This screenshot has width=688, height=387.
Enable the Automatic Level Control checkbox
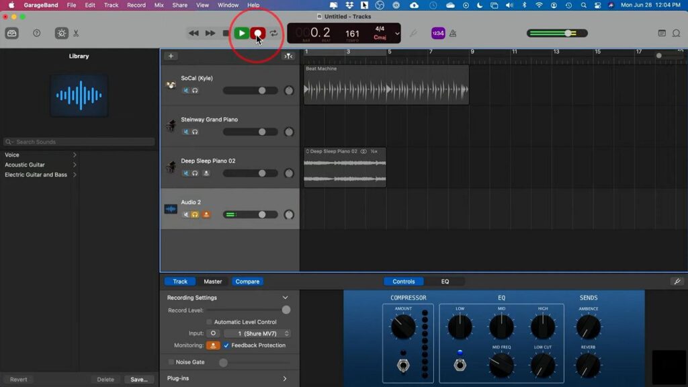coord(209,322)
